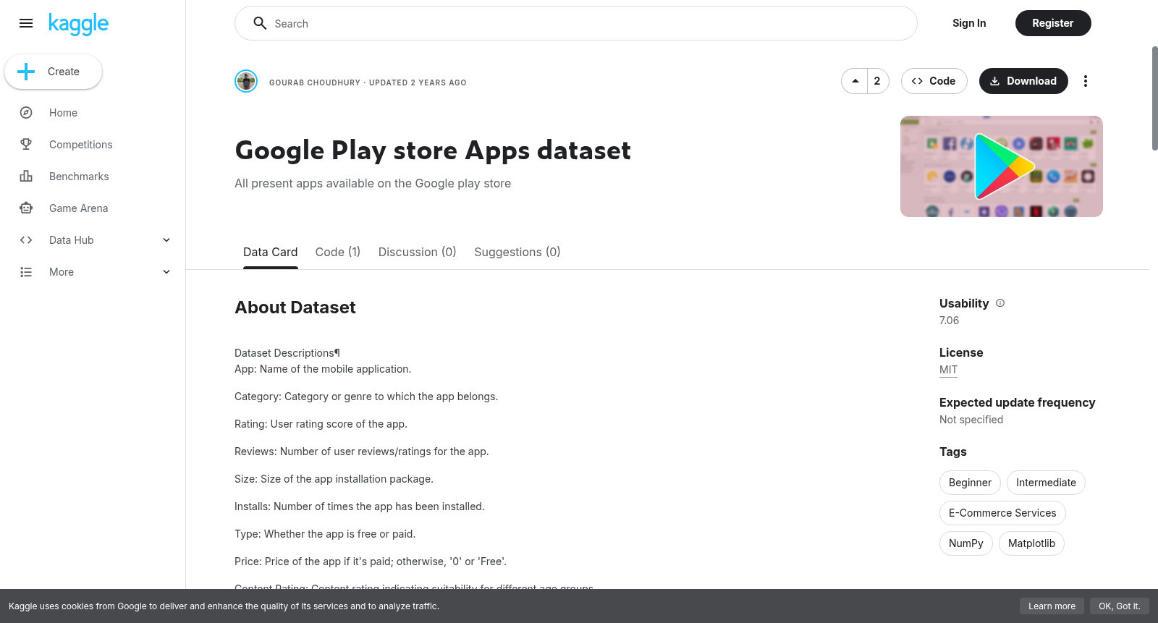Click the Register button
The image size is (1158, 623).
tap(1053, 23)
